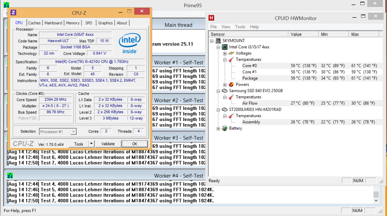Click the Intel inside logo in CPU-Z
This screenshot has height=216, width=387.
click(129, 44)
